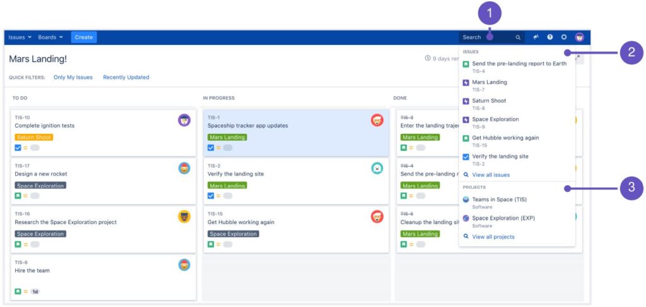The image size is (646, 307).
Task: Click task checkbox icon on TIS-10 card
Action: coord(18,148)
